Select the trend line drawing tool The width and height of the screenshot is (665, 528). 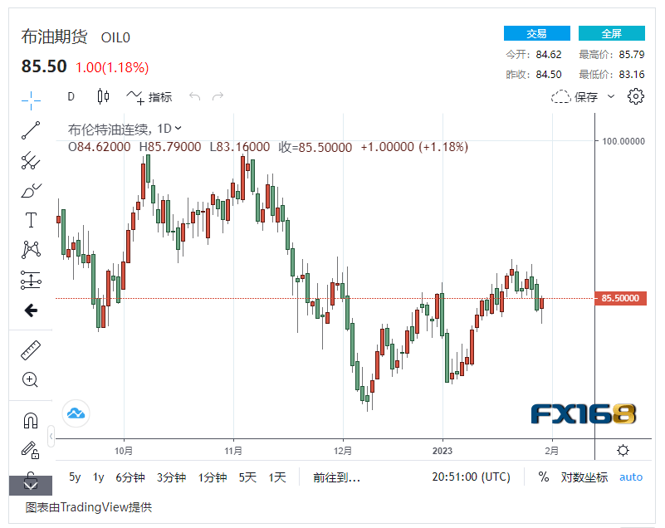point(31,130)
